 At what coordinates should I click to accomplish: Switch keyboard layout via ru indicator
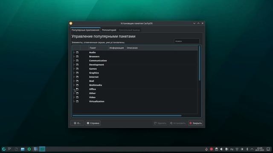232,149
